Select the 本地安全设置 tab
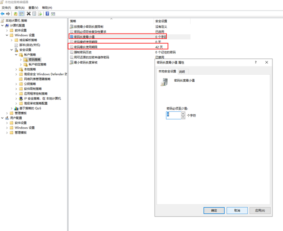The height and width of the screenshot is (231, 283). (167, 71)
